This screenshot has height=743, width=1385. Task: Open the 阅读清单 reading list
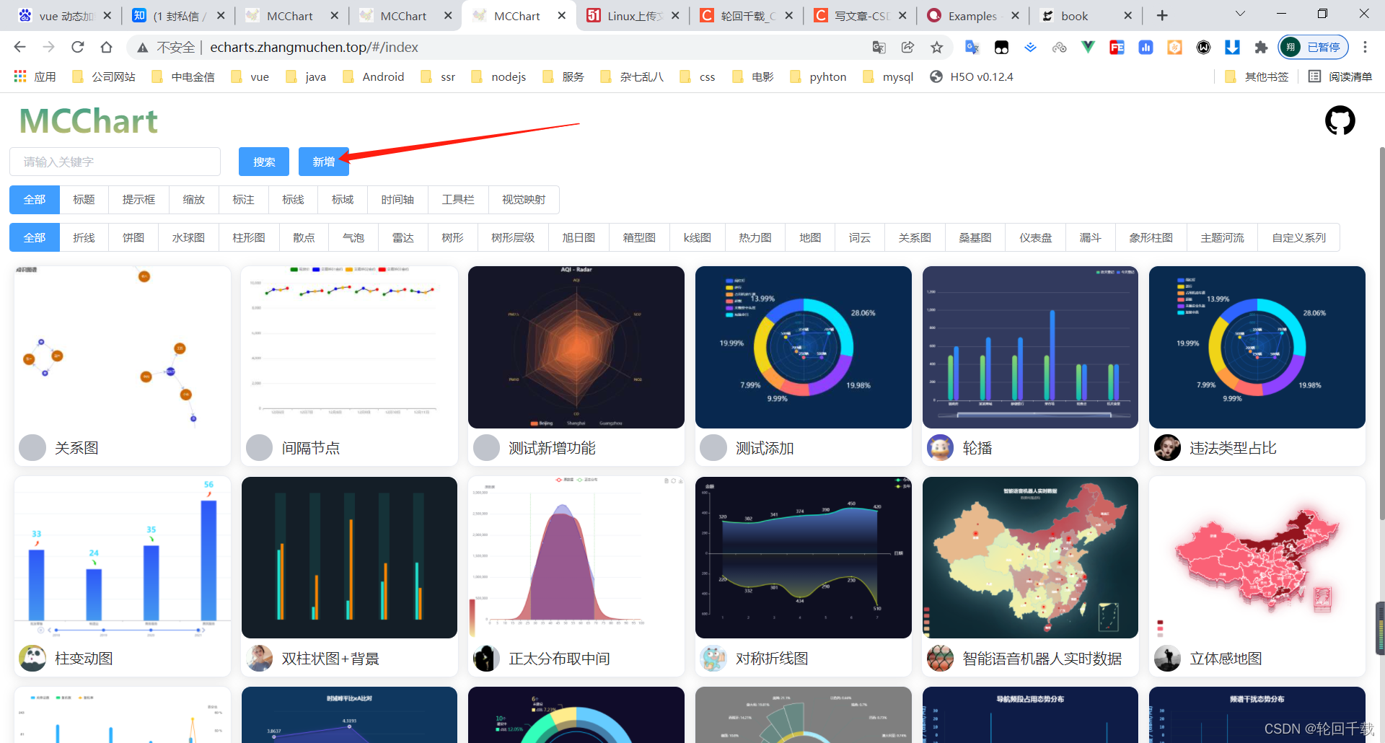tap(1340, 76)
